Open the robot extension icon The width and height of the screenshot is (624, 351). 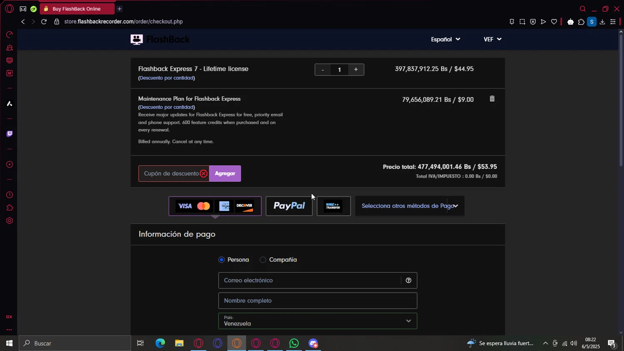570,22
